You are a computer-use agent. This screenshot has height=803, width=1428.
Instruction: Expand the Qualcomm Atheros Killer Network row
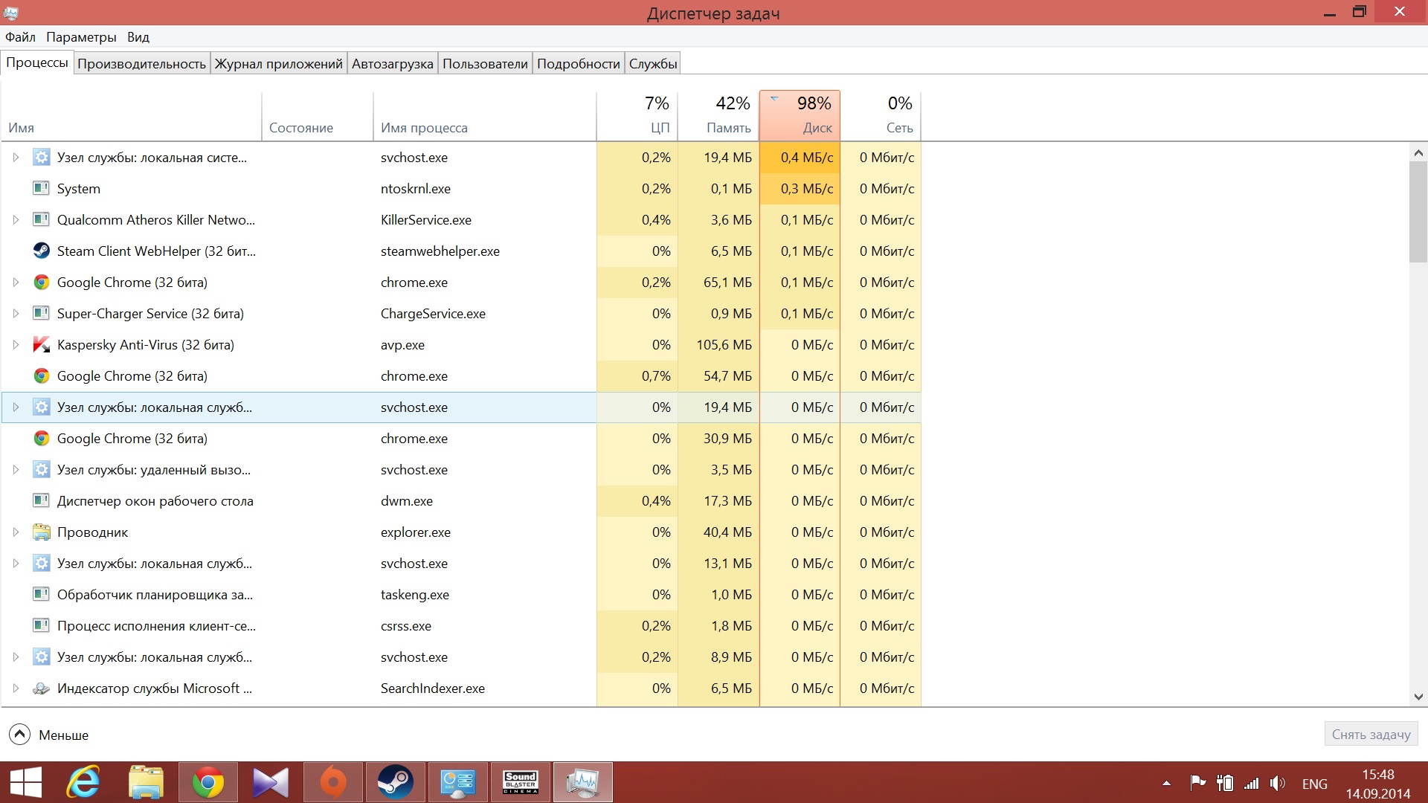tap(16, 220)
